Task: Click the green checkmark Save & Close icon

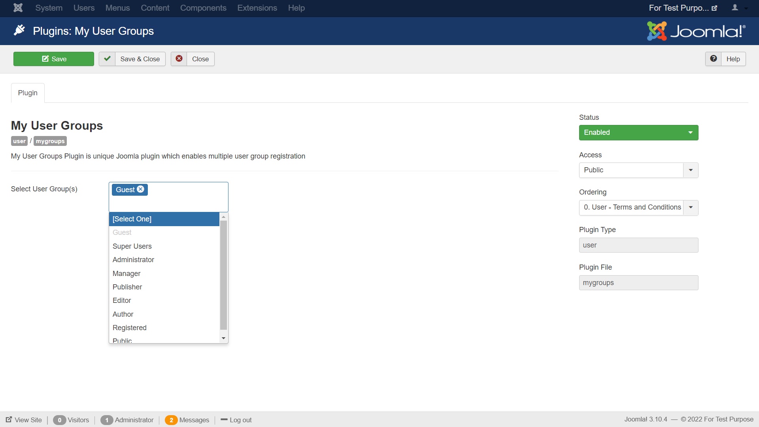Action: [107, 59]
